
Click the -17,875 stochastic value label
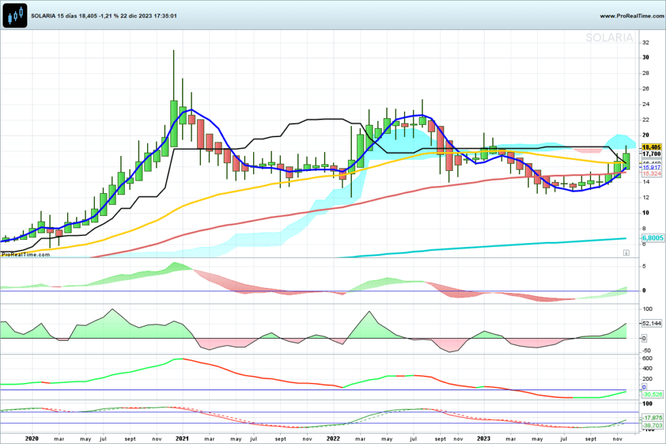[652, 418]
